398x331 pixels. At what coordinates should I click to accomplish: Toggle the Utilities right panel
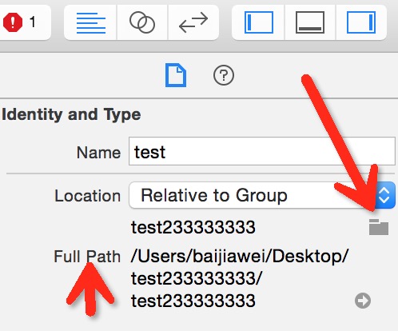(361, 22)
